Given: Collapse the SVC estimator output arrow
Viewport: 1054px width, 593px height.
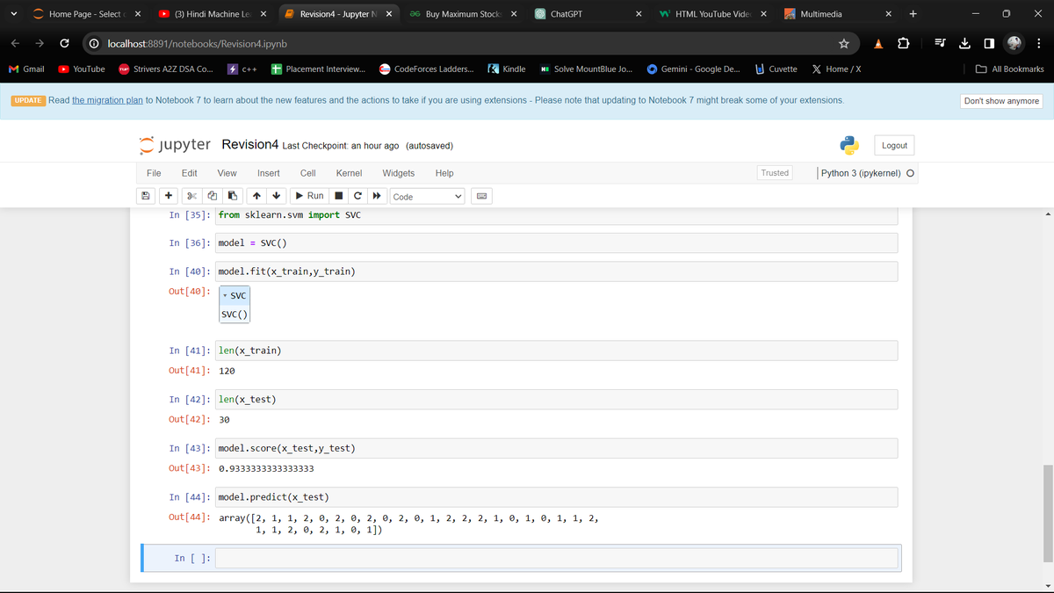Looking at the screenshot, I should point(225,296).
